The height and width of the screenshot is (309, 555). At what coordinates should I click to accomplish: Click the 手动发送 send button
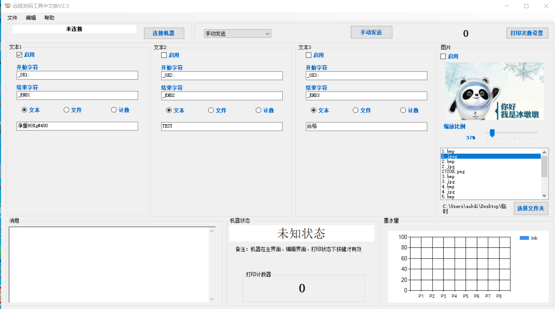(x=371, y=32)
